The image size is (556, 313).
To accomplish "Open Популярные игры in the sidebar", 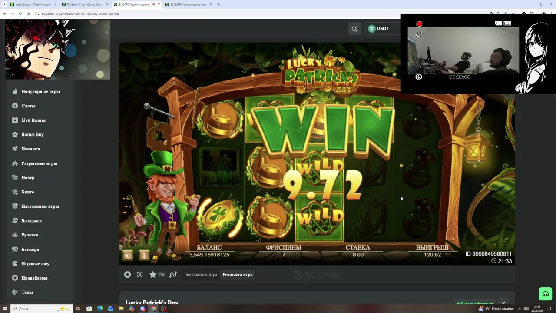I will coord(40,91).
